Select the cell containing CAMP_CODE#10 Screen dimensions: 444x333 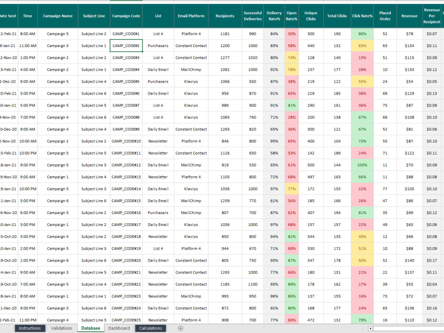[126, 141]
